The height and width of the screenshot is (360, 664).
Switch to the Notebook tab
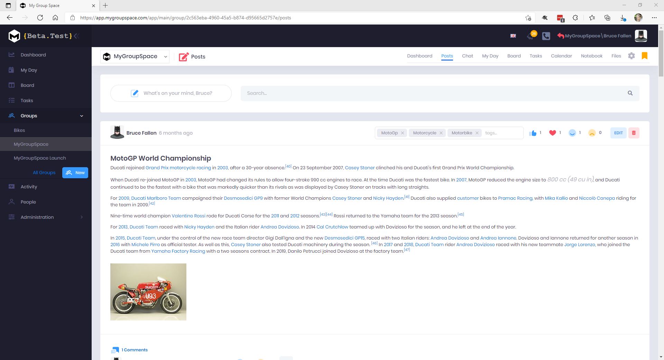pyautogui.click(x=592, y=56)
